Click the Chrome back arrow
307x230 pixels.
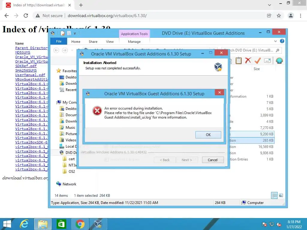7,16
